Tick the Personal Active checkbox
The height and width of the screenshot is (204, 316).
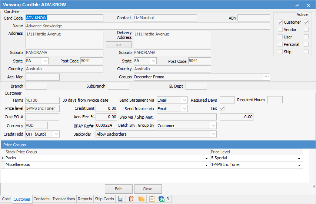coord(306,44)
